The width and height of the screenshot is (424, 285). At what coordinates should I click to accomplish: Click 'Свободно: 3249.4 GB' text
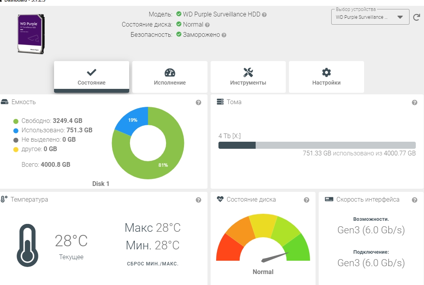[52, 121]
